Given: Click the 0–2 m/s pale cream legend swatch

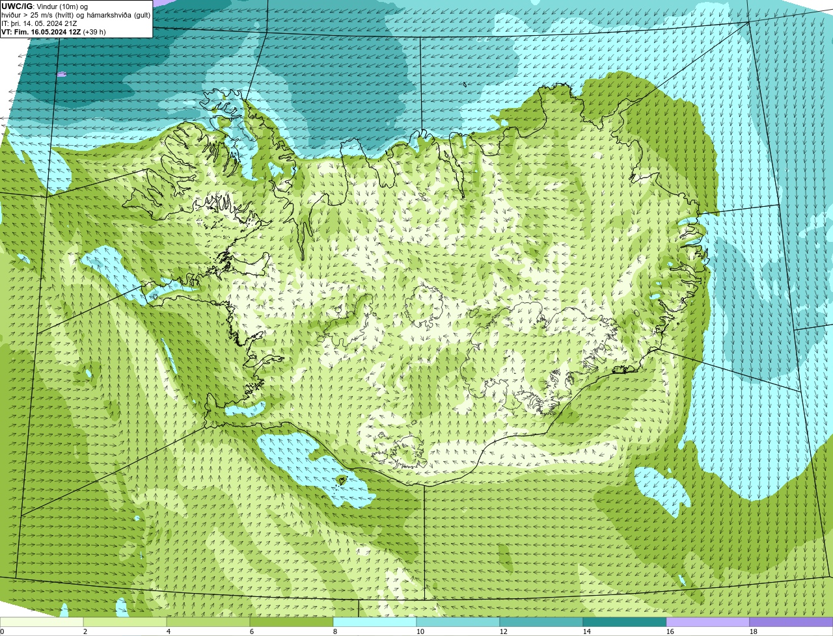Looking at the screenshot, I should click(x=42, y=622).
